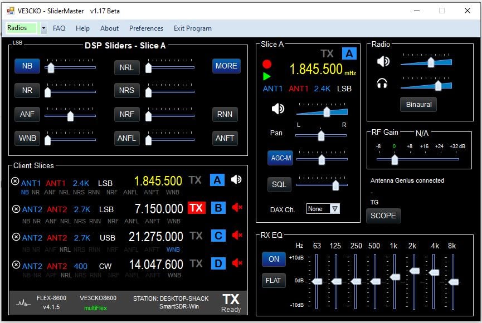Set TX on the 14.047.600 slice

[196, 263]
